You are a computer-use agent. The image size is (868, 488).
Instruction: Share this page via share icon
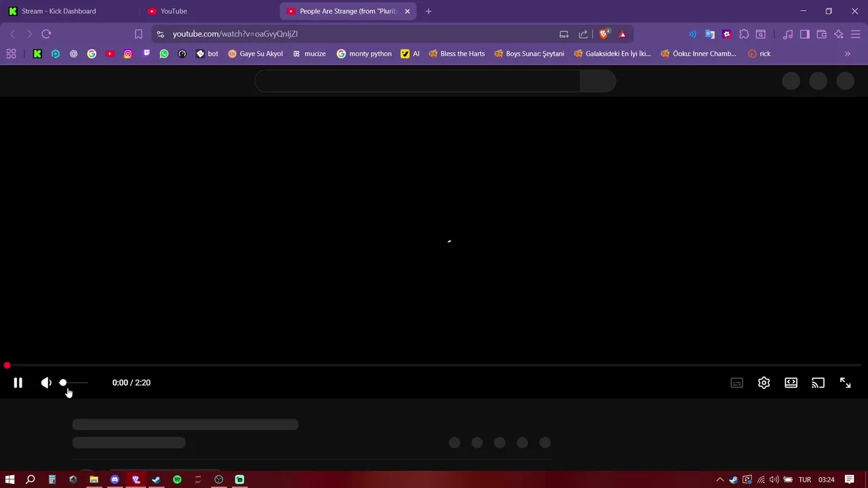tap(583, 34)
